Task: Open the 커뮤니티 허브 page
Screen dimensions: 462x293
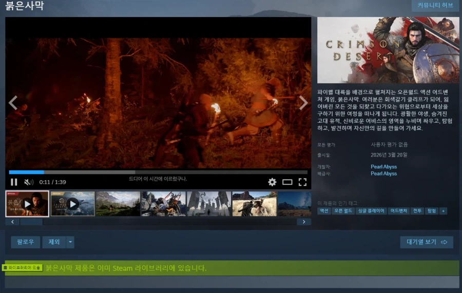Action: click(x=435, y=6)
